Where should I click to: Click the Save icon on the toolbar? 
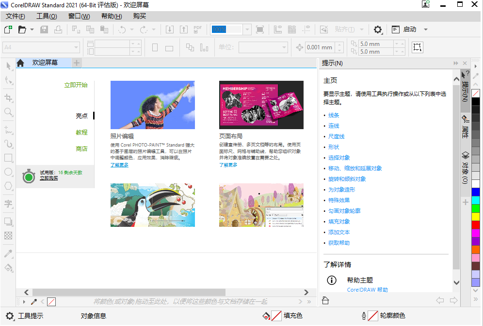(x=44, y=30)
